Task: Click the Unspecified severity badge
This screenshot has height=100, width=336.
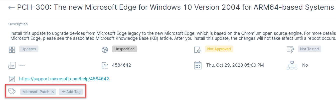Action: [x=125, y=49]
